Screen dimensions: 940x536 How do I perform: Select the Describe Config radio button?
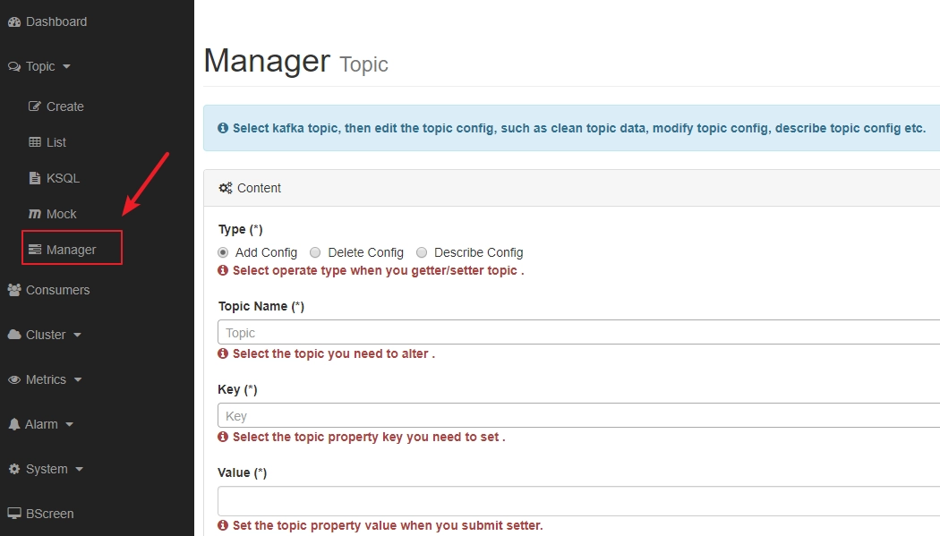pos(422,252)
